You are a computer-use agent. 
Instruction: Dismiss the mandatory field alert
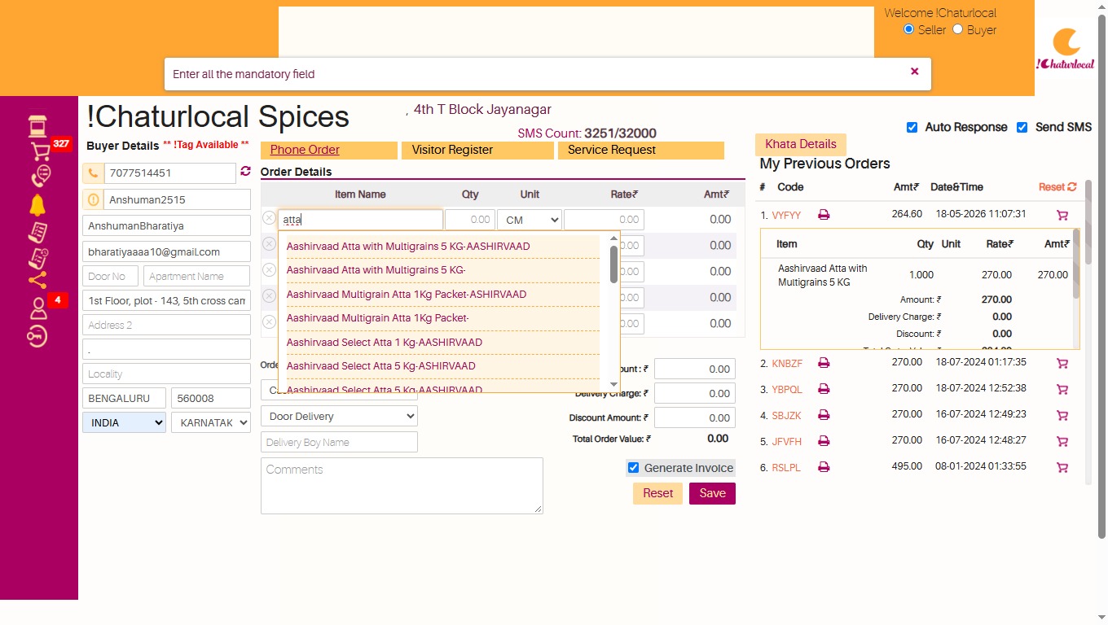(x=915, y=72)
